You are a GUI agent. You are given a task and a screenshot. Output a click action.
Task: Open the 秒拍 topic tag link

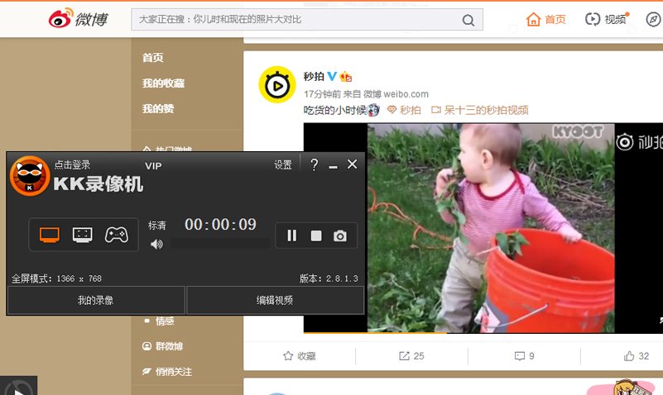pyautogui.click(x=404, y=110)
